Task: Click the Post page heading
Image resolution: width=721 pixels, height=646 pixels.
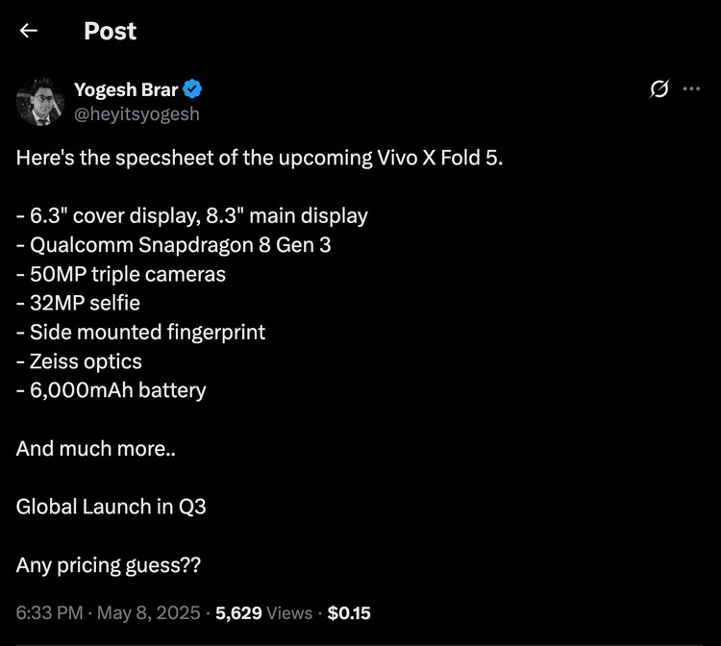Action: coord(110,31)
